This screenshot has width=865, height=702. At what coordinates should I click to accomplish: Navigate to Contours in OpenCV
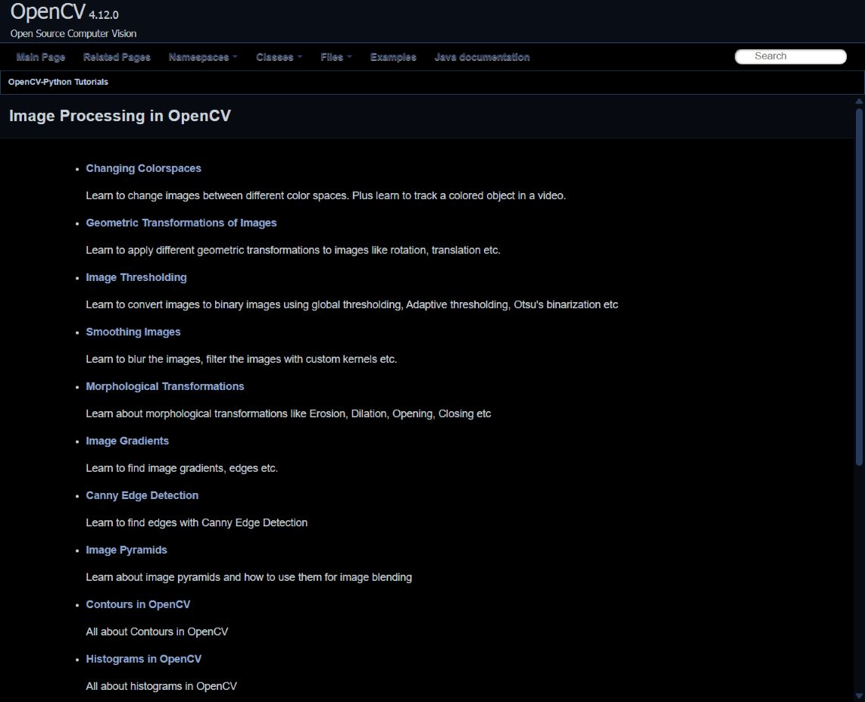138,604
